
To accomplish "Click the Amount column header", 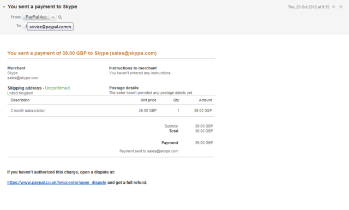I will click(205, 100).
